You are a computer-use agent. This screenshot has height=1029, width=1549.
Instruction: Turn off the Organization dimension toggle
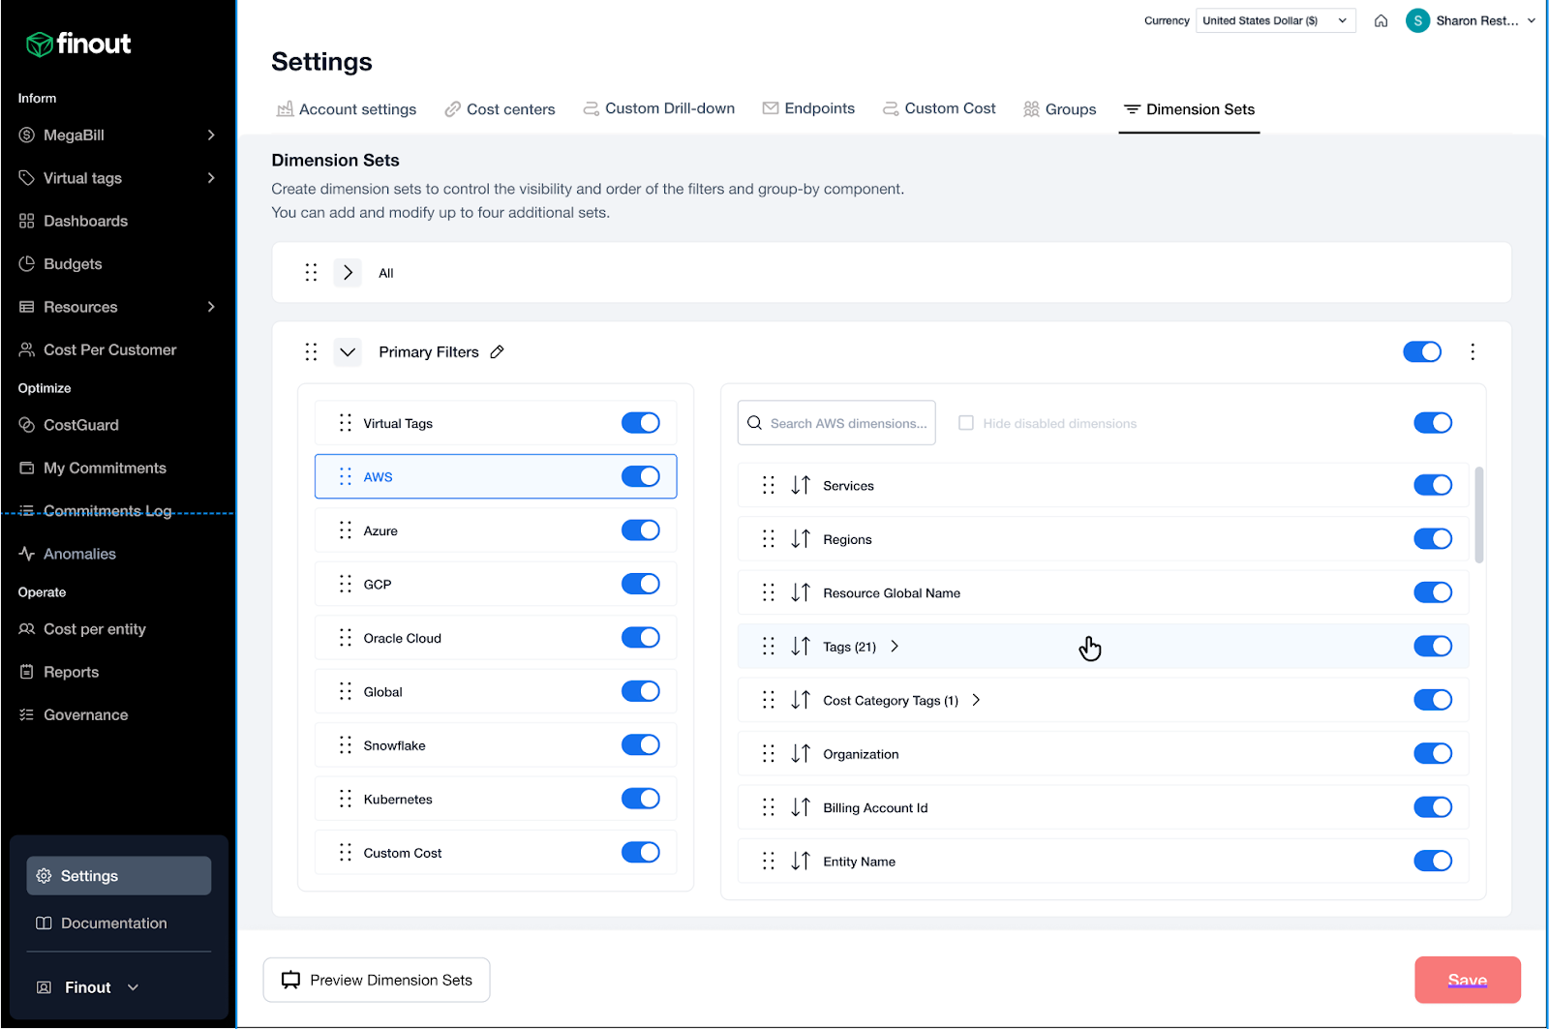coord(1432,754)
